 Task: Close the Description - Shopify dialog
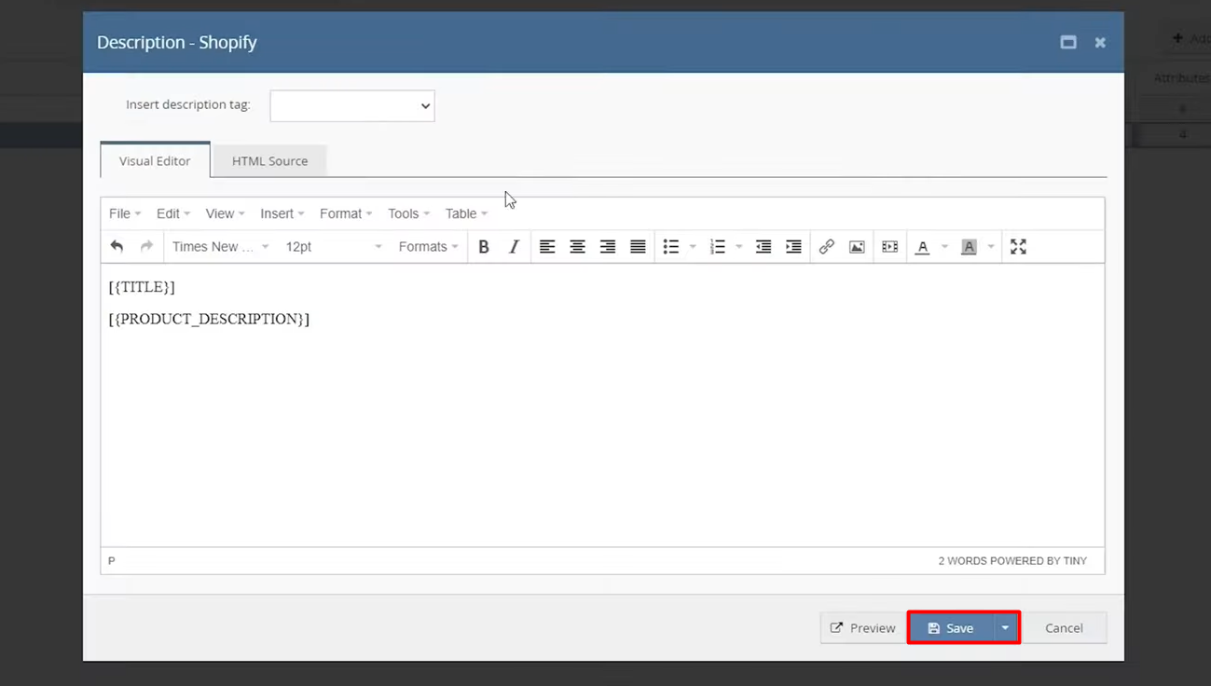point(1100,42)
